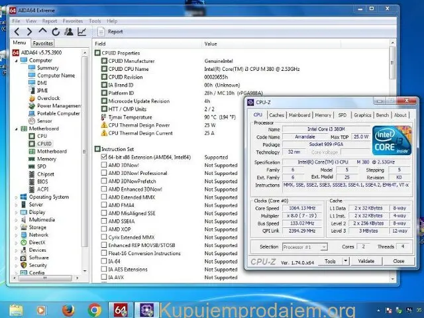This screenshot has width=424, height=318.
Task: Click the Forward arrow in AIDA64 toolbar
Action: (30, 31)
